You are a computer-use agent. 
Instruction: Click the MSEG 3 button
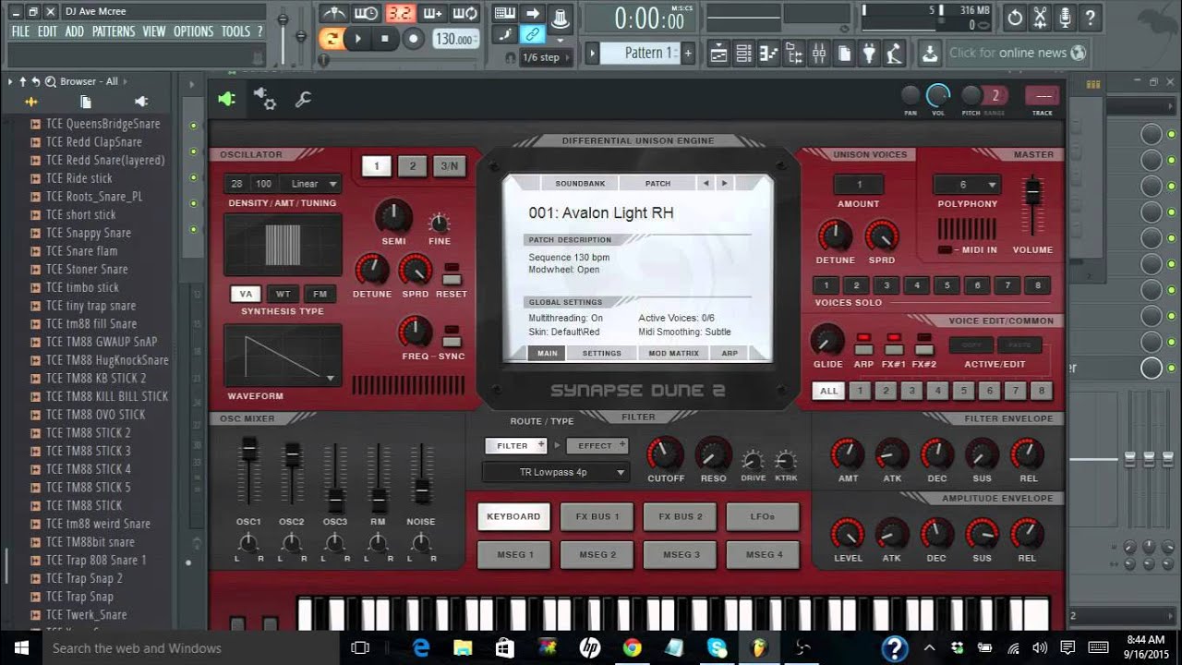[681, 554]
